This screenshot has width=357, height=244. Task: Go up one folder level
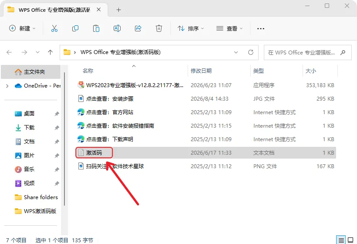pos(51,52)
